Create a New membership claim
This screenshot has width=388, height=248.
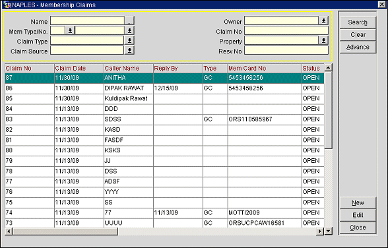click(x=358, y=202)
